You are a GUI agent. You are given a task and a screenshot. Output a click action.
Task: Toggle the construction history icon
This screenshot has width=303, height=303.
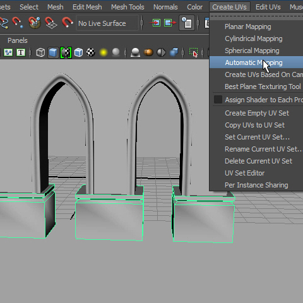tap(187, 23)
